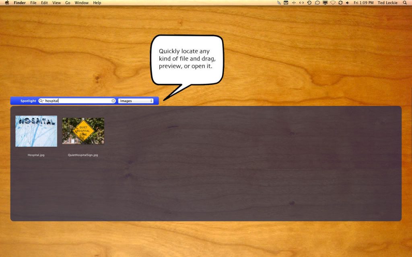The height and width of the screenshot is (257, 412).
Task: Open the File menu
Action: click(x=33, y=3)
